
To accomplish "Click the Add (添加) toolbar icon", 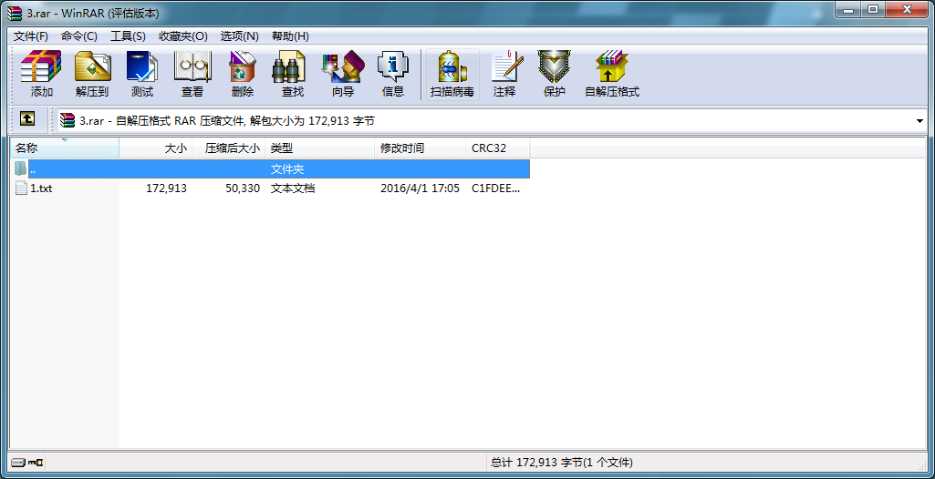I will (x=41, y=75).
